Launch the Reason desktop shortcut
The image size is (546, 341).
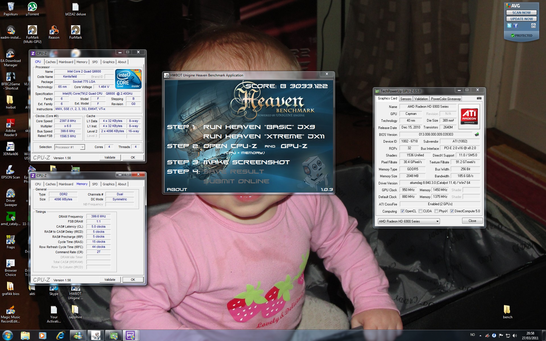[54, 32]
